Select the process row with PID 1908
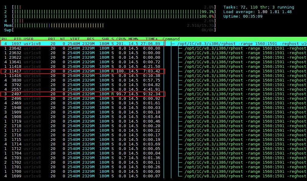This screenshot has height=181, width=307. coord(153,117)
